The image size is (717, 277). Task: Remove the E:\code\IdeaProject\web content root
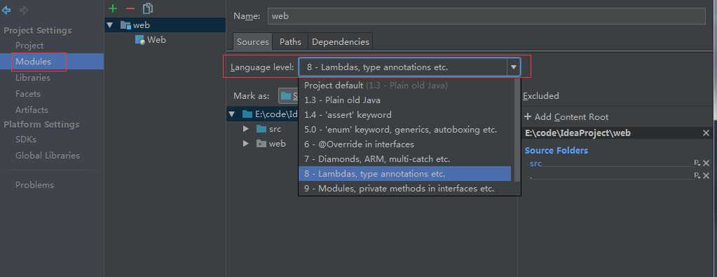(706, 133)
